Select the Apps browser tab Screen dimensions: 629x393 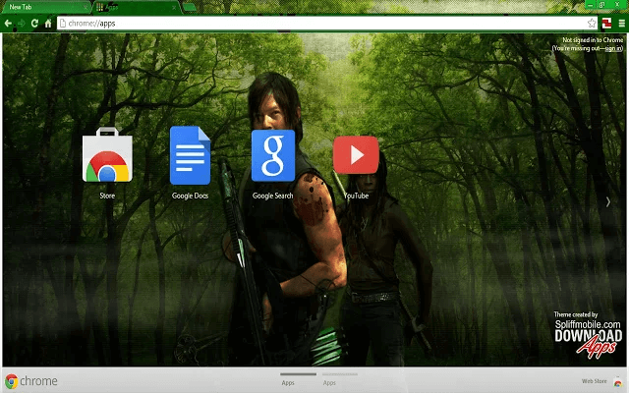coord(137,7)
